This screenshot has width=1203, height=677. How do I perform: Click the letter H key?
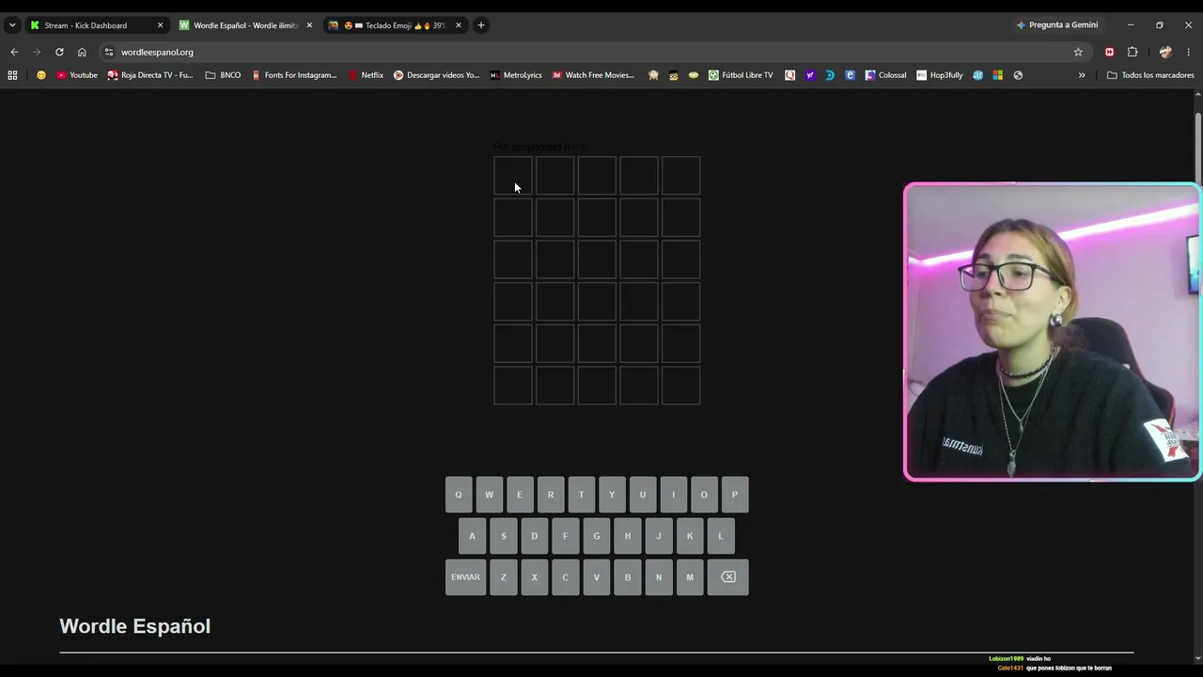[x=627, y=536]
